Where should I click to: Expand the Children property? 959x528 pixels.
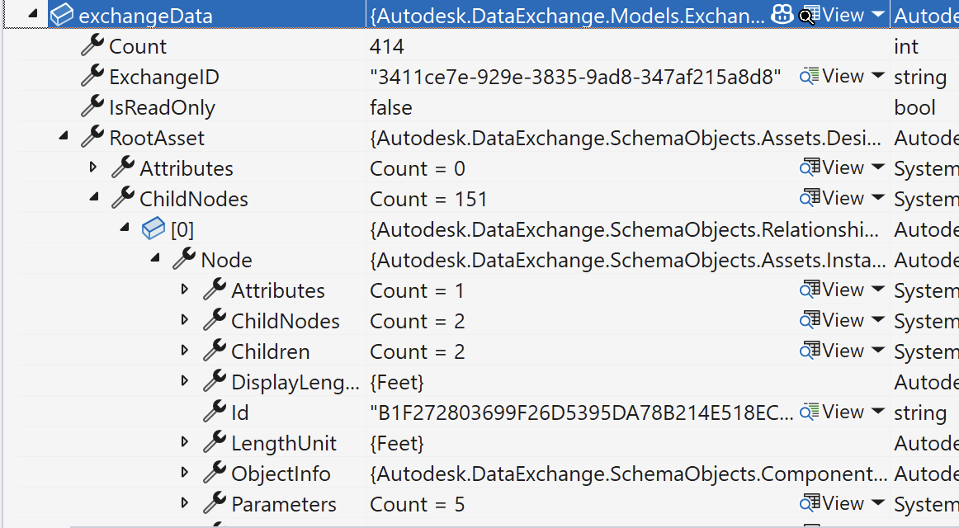pos(185,350)
